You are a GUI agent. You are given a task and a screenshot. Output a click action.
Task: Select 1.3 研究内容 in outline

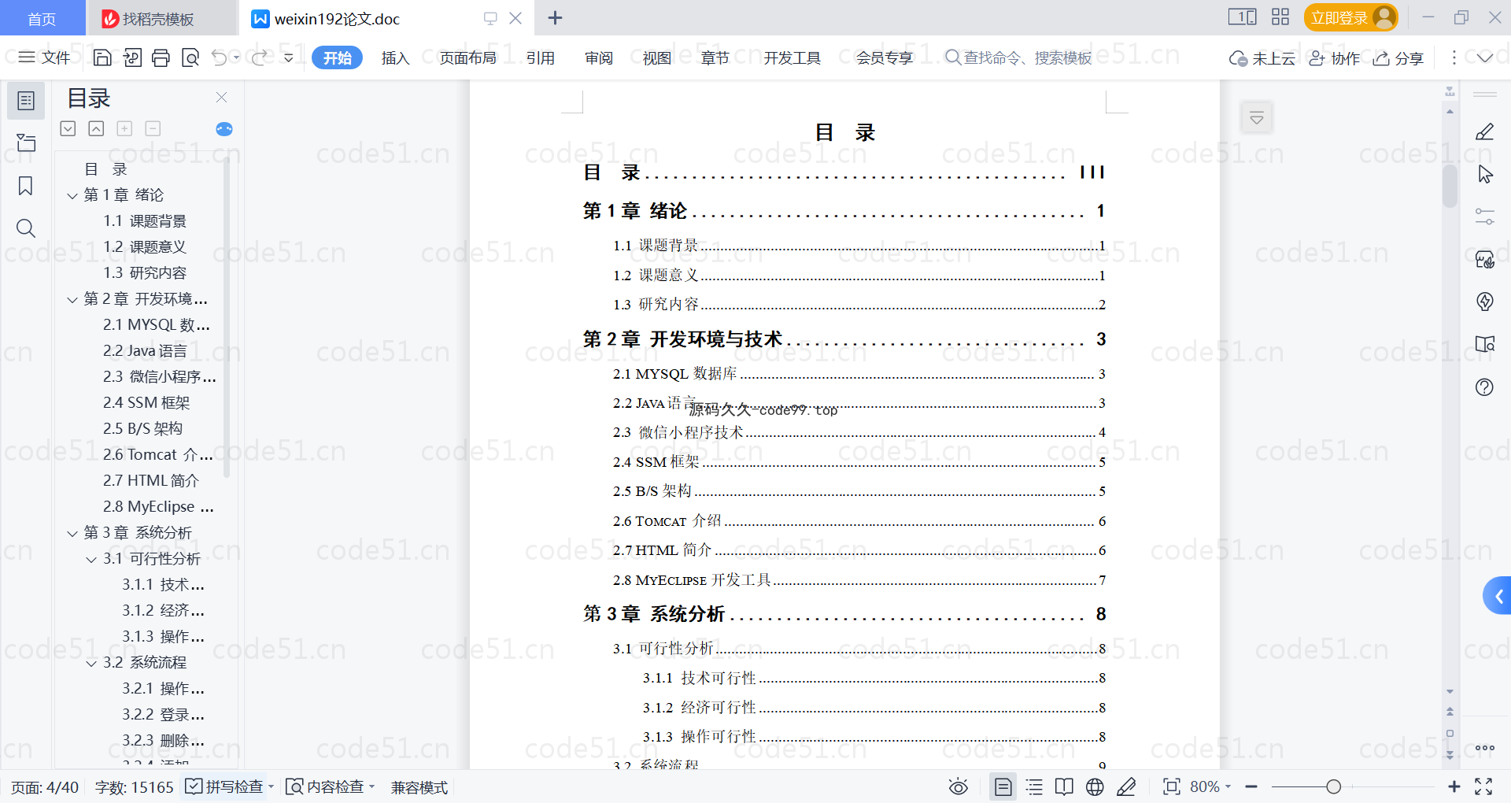[x=145, y=273]
